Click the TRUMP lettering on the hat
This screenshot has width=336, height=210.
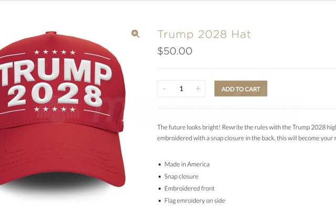coord(56,71)
